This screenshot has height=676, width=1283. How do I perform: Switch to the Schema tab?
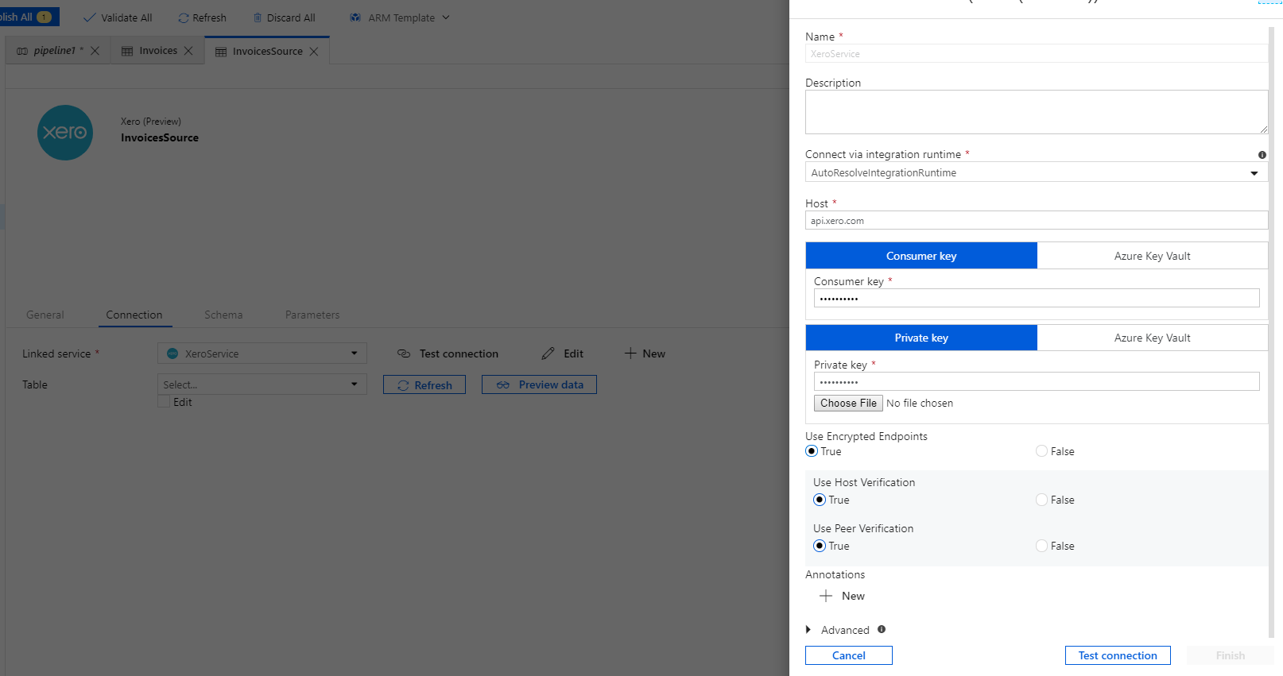[x=223, y=315]
